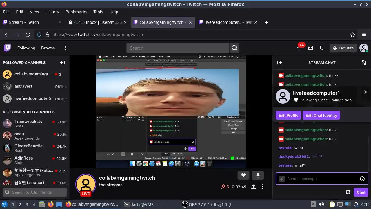Open the Firefox Edit menu
The width and height of the screenshot is (371, 209).
(x=20, y=12)
